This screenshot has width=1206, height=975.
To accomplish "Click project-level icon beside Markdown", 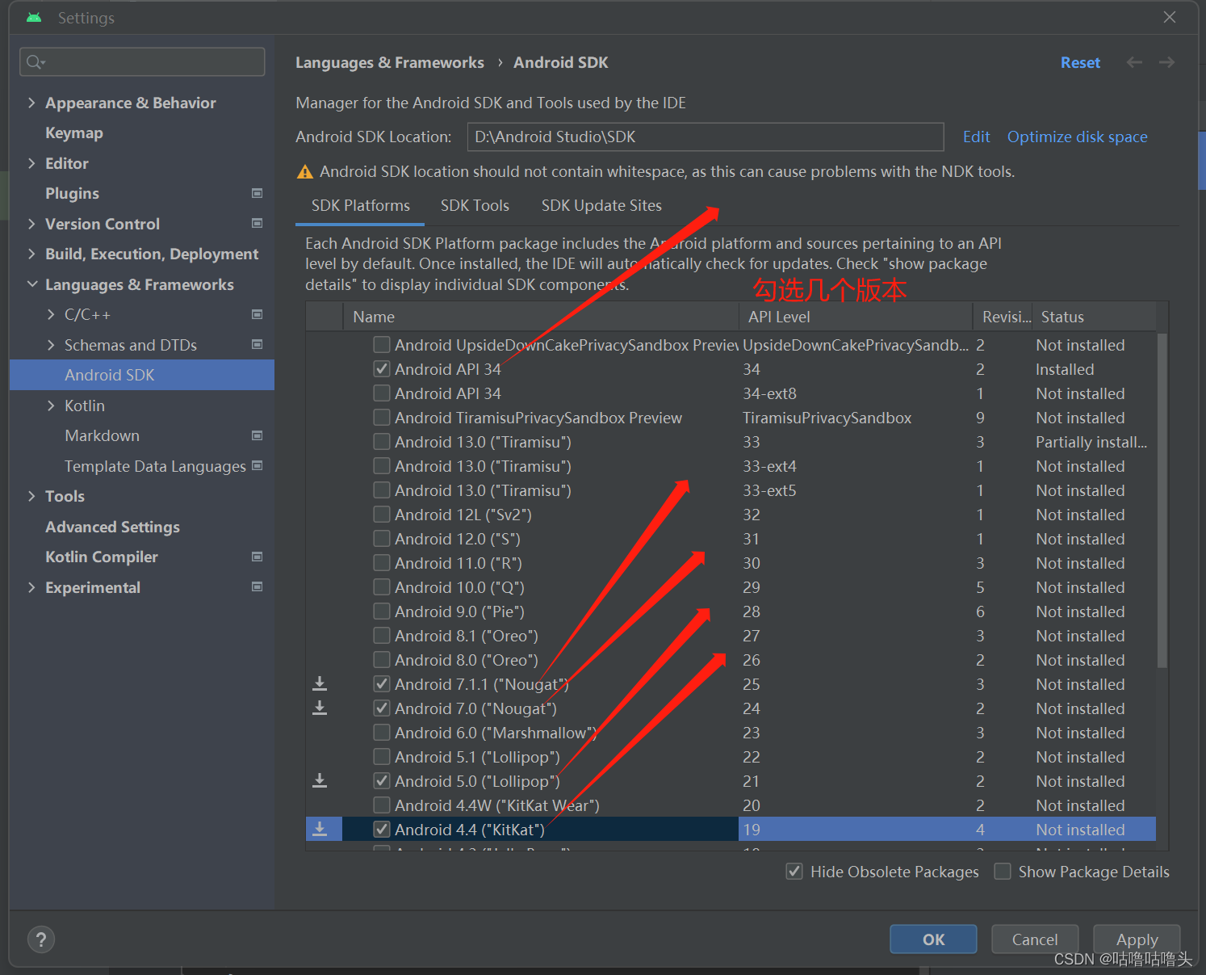I will tap(257, 435).
